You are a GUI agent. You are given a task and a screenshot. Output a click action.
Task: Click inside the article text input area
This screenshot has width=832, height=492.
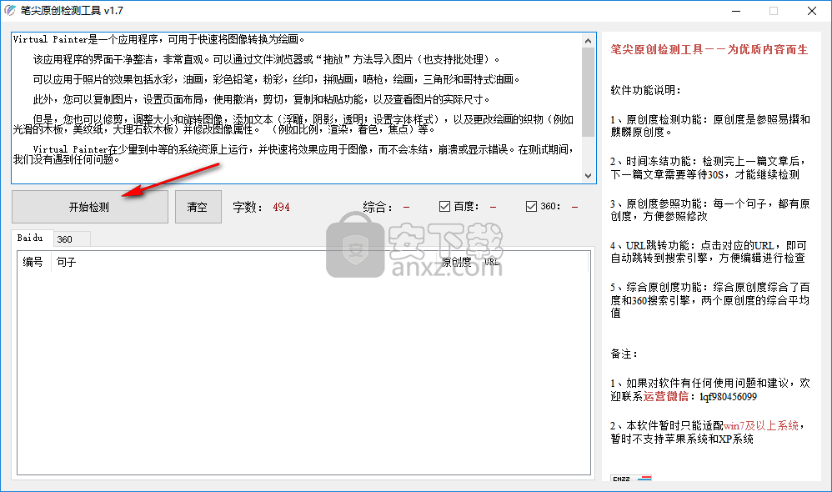click(297, 108)
